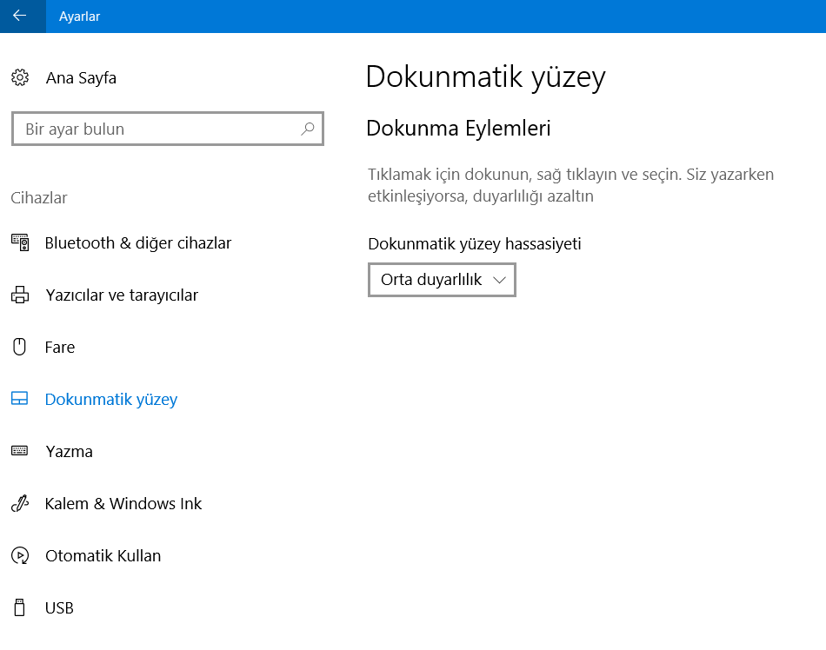The image size is (826, 650).
Task: Click the printer icon for Yazıcılar
Action: (20, 295)
